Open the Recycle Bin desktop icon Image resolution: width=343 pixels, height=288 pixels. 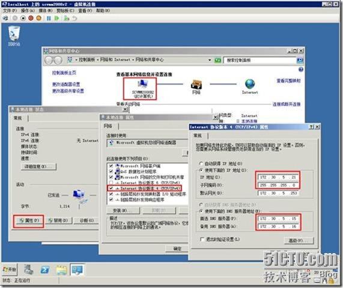14,35
